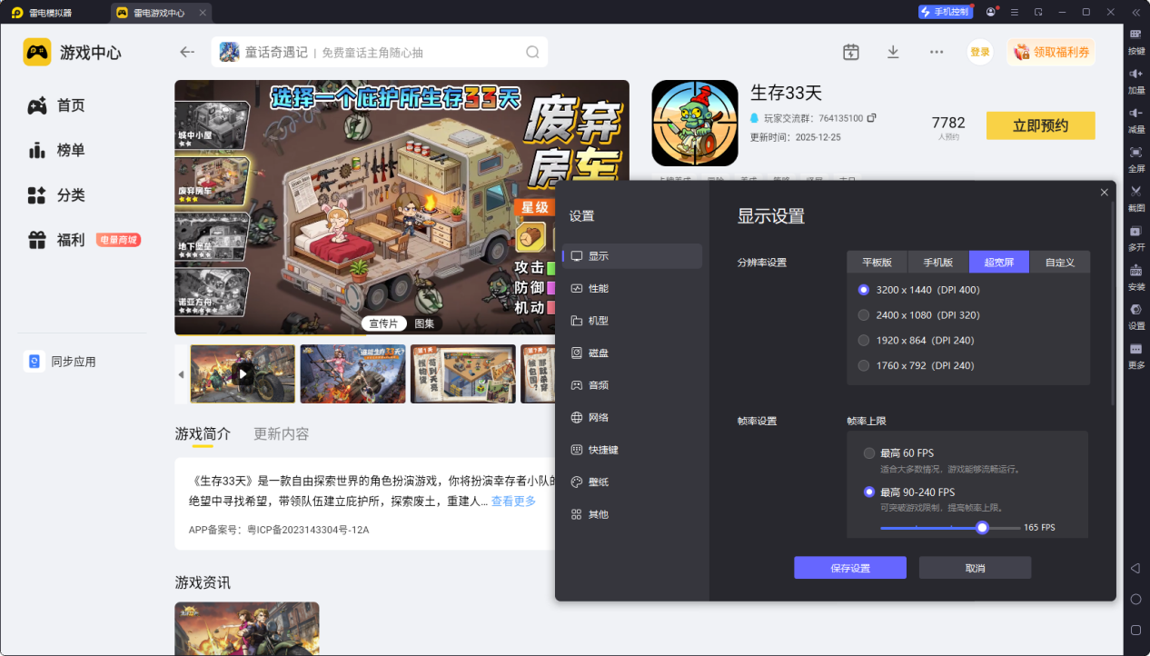The image size is (1150, 656).
Task: Select 性能 in settings menu
Action: 632,288
